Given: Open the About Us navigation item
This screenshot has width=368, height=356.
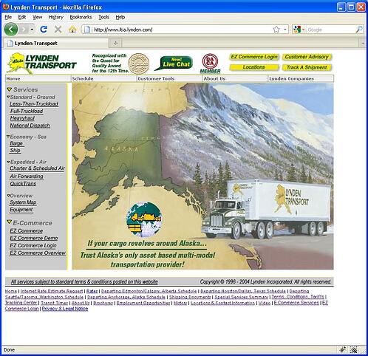Looking at the screenshot, I should [x=235, y=78].
